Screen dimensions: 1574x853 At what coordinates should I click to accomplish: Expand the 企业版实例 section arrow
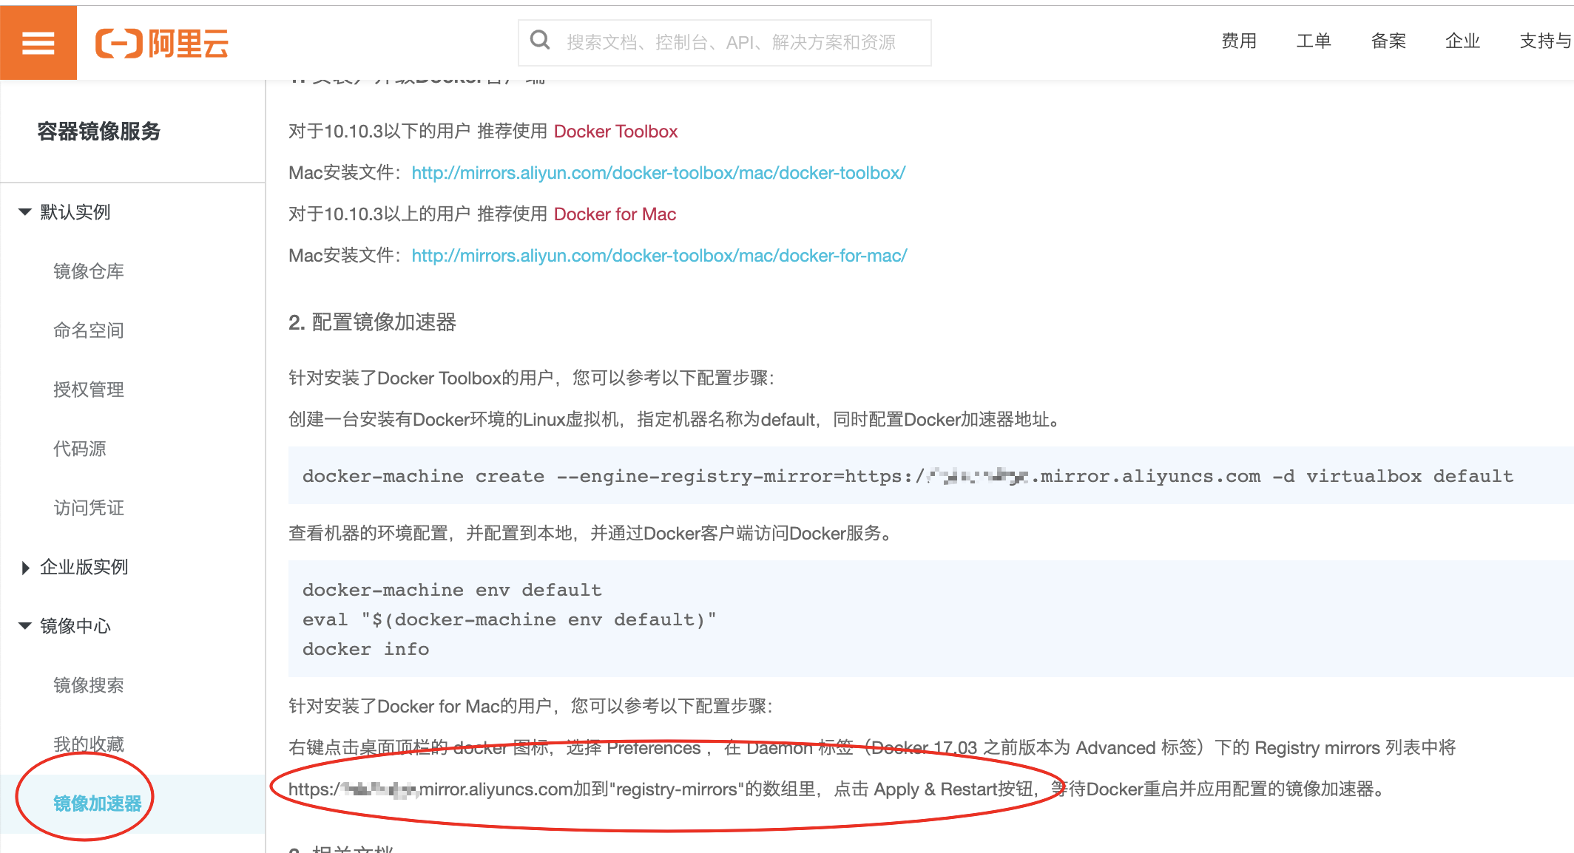click(x=25, y=567)
